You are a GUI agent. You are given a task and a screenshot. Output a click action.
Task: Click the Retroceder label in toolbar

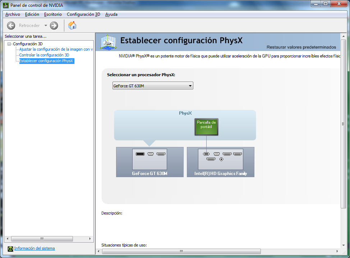[29, 26]
